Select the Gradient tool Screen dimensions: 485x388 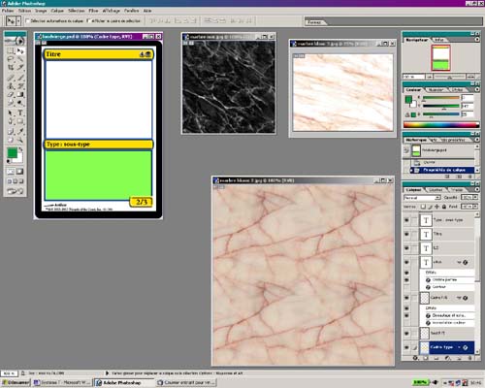pos(20,95)
